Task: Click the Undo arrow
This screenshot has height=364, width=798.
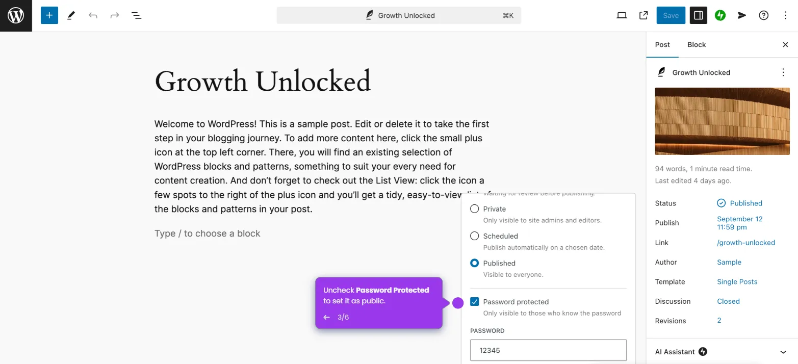Action: [x=93, y=15]
